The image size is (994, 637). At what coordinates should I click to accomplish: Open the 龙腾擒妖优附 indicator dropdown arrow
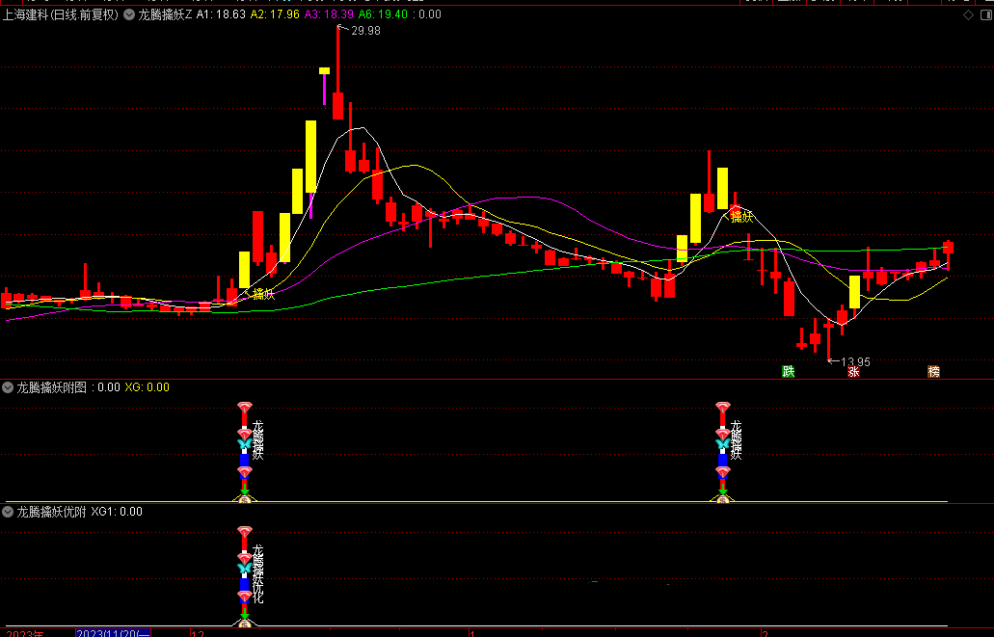point(9,512)
